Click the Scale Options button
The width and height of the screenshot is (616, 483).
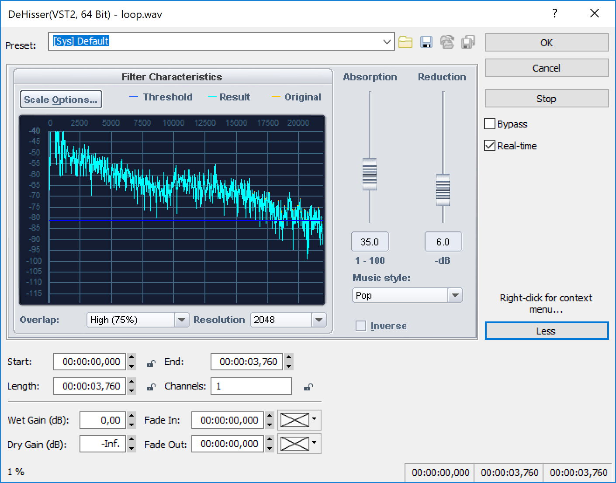click(61, 99)
